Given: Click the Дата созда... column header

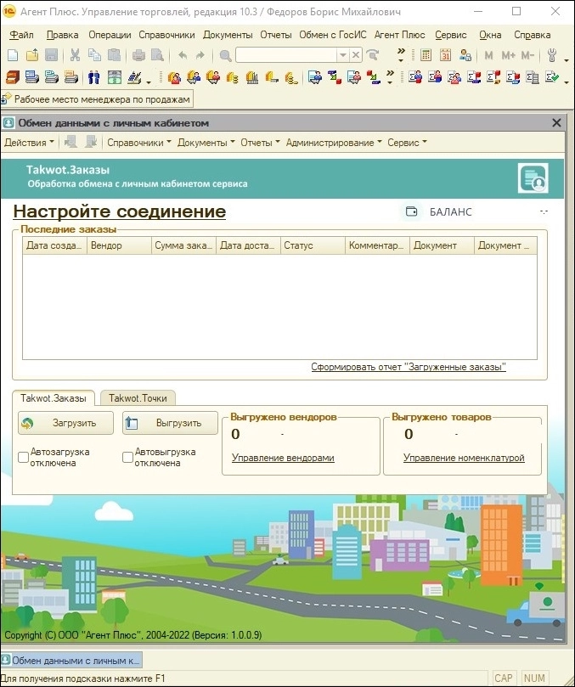Looking at the screenshot, I should coord(55,245).
